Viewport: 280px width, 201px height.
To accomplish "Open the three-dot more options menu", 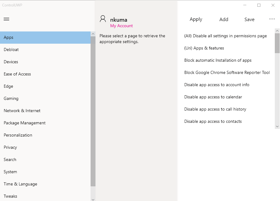I will [272, 19].
